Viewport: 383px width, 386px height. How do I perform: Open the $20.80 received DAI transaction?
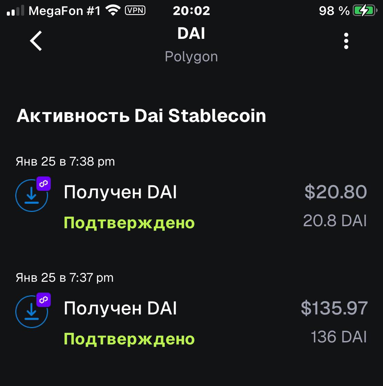120,192
